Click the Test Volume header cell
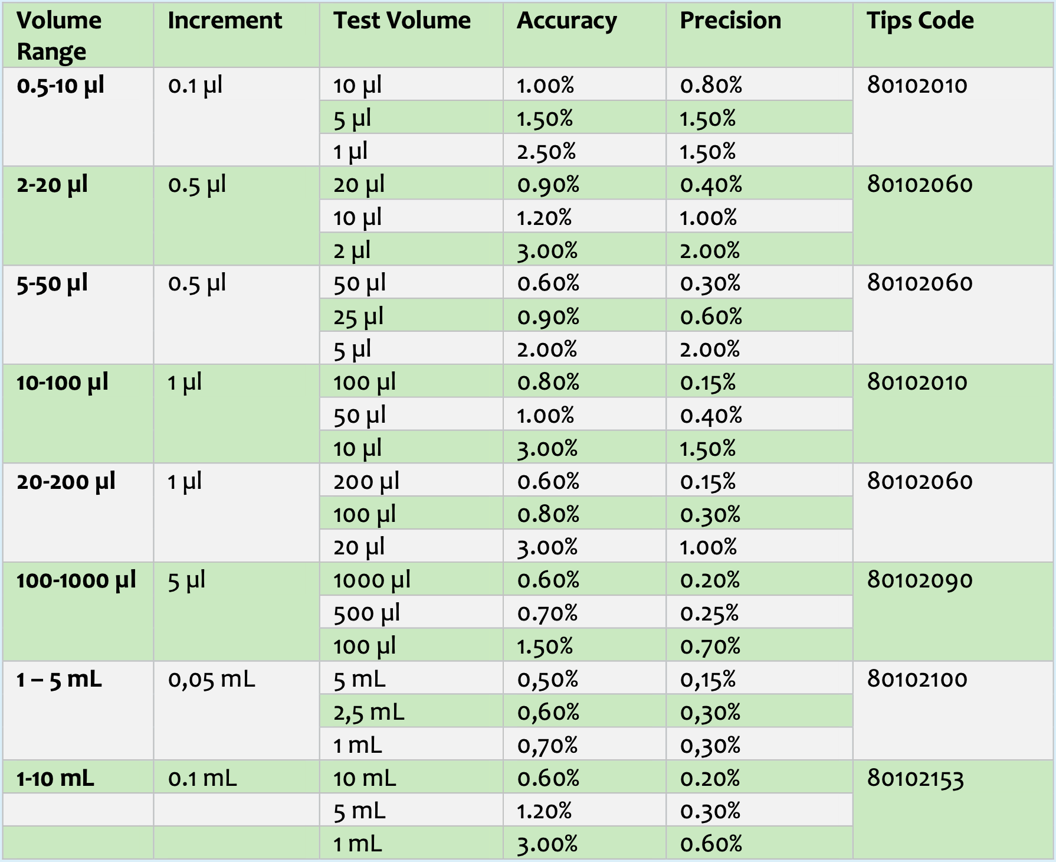The image size is (1056, 862). coord(411,35)
